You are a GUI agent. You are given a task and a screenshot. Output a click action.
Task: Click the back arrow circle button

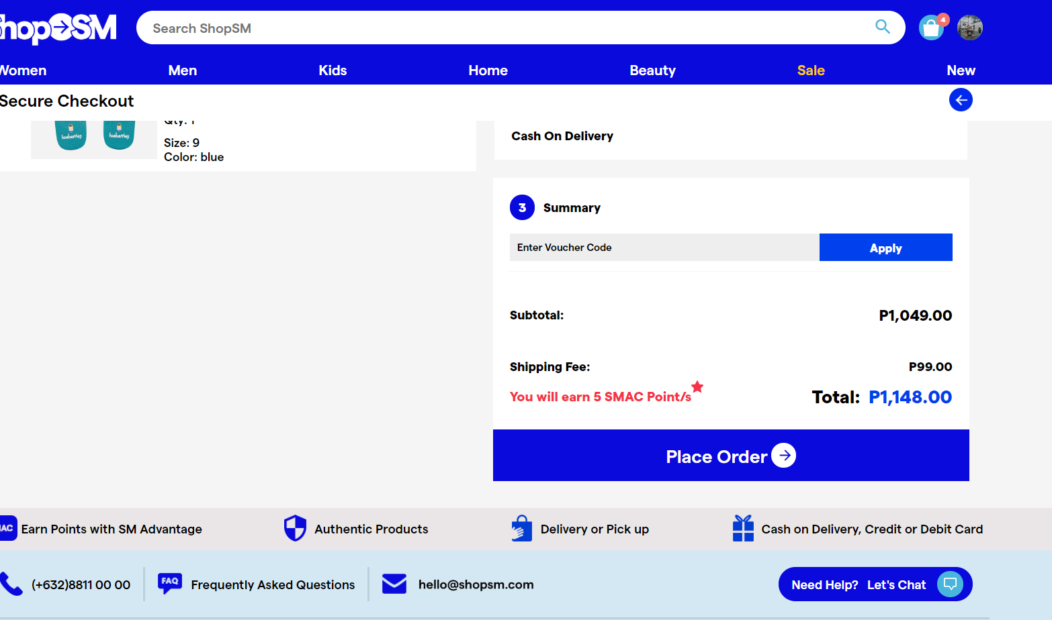[961, 100]
